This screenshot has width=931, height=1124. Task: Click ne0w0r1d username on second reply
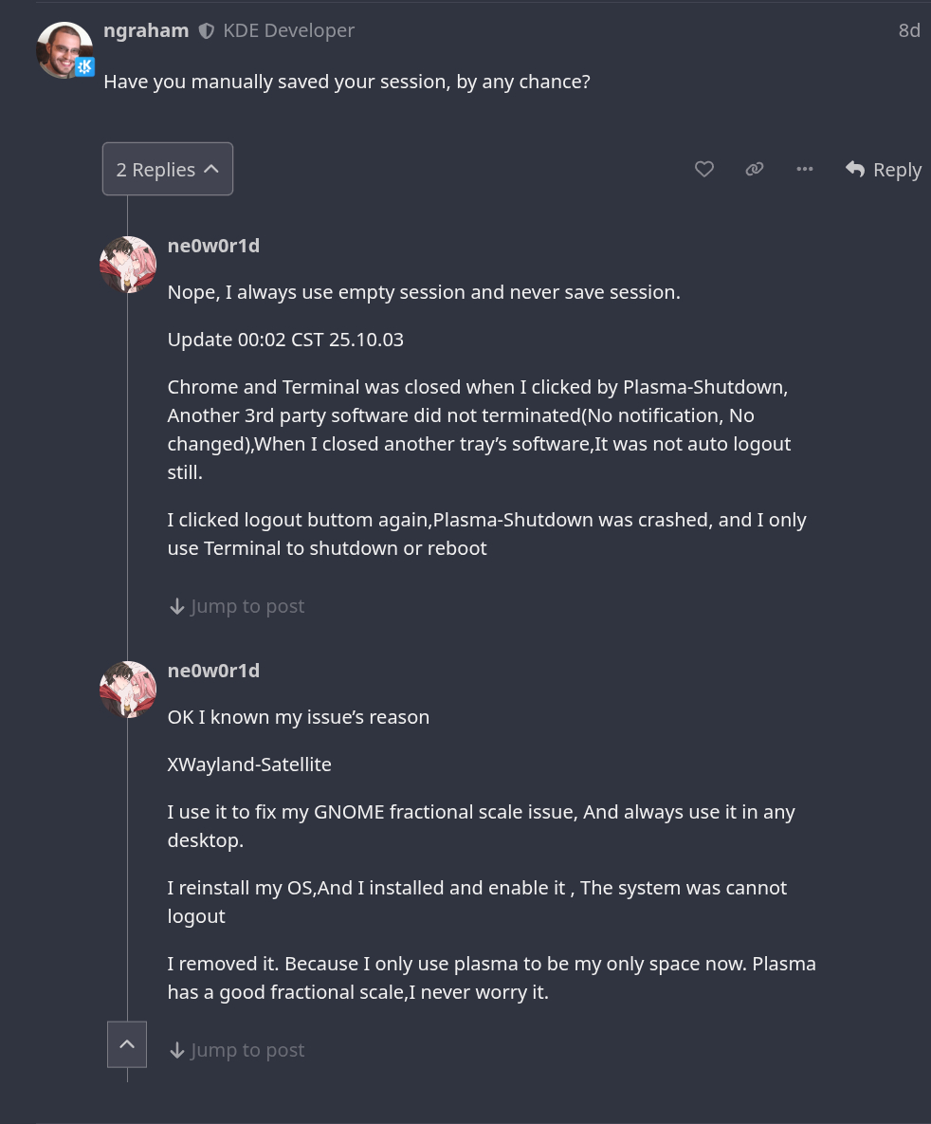point(213,671)
